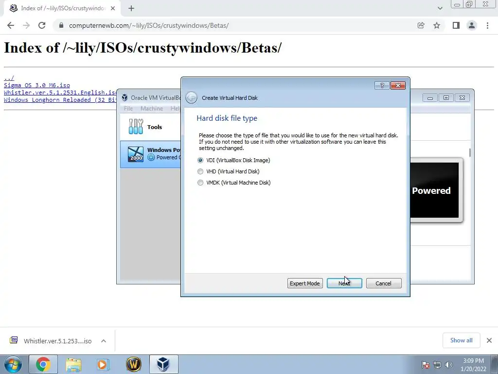The image size is (498, 374).
Task: Share this page icon in address bar
Action: (x=421, y=25)
